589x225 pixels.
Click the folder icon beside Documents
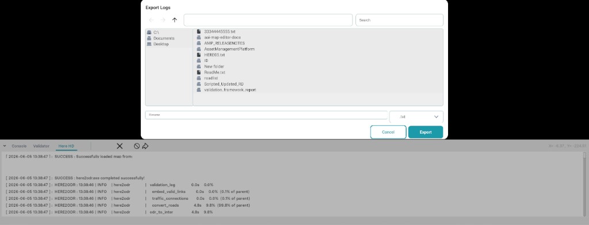point(149,38)
